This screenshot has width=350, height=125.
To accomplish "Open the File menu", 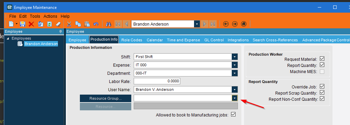I will tap(13, 16).
